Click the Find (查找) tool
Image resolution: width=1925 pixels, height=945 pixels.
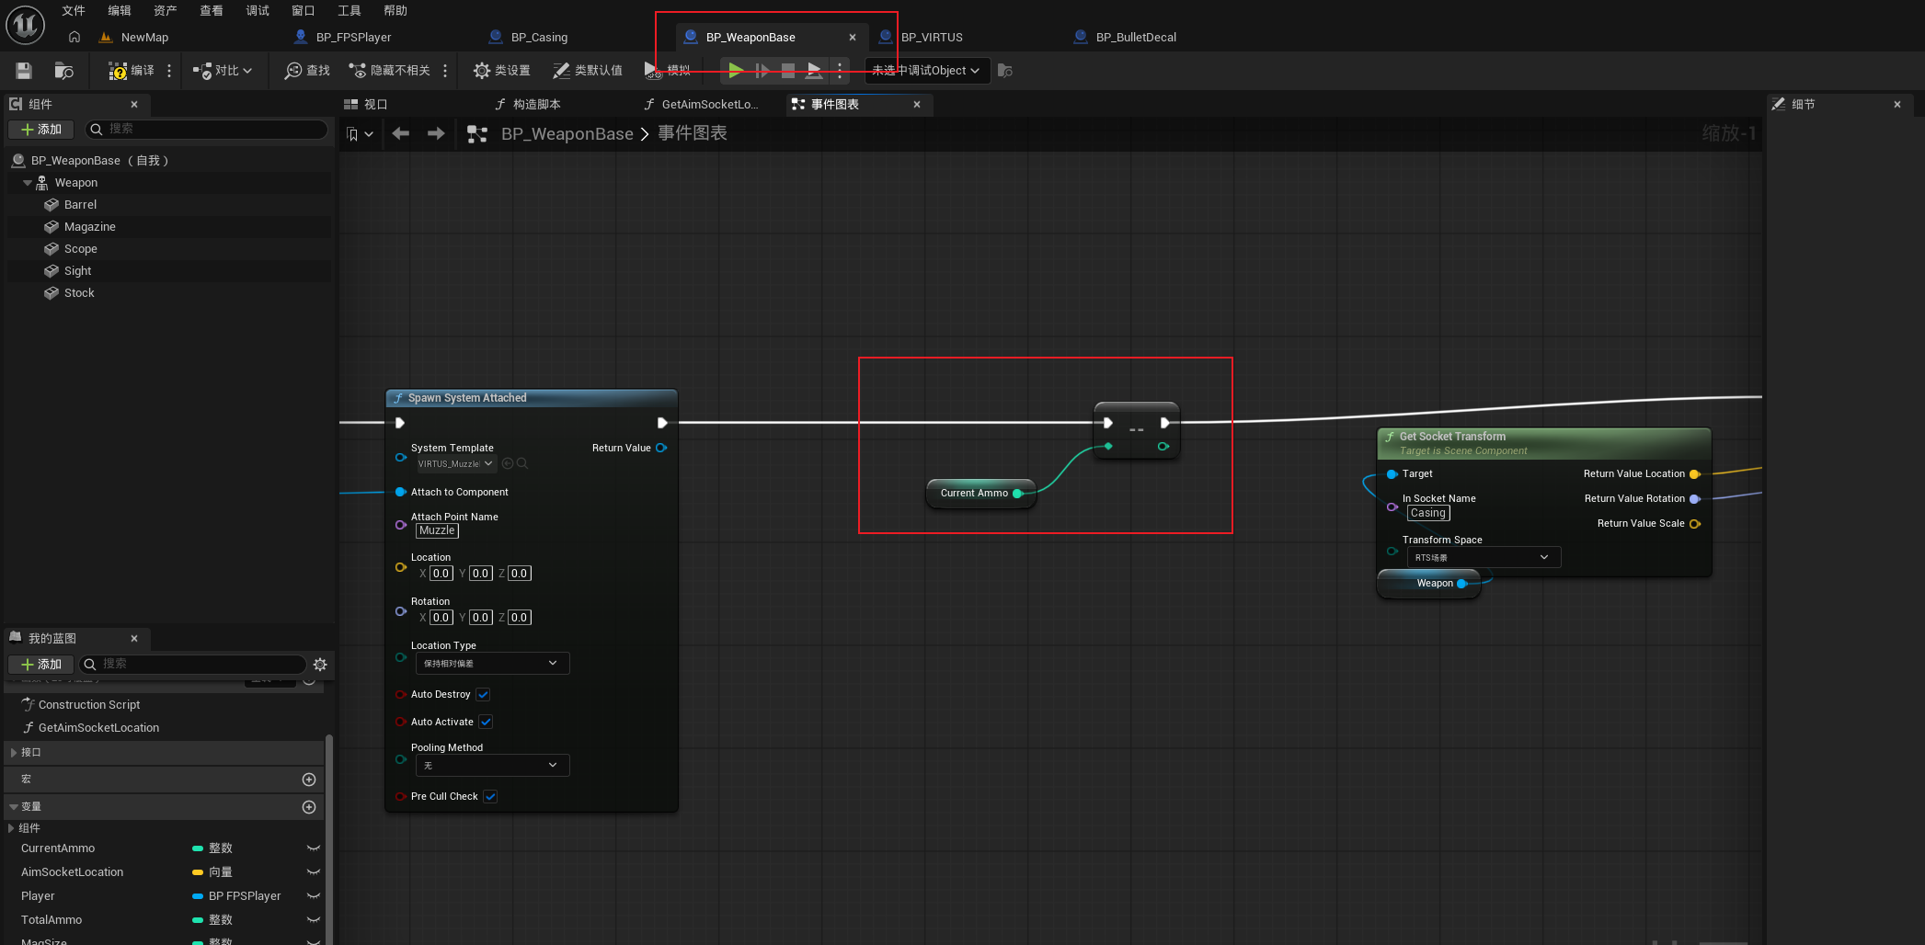click(x=307, y=71)
